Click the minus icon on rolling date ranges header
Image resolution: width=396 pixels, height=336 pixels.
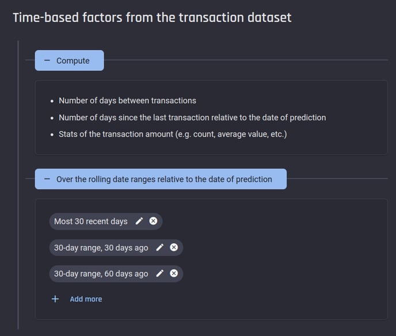click(x=47, y=179)
